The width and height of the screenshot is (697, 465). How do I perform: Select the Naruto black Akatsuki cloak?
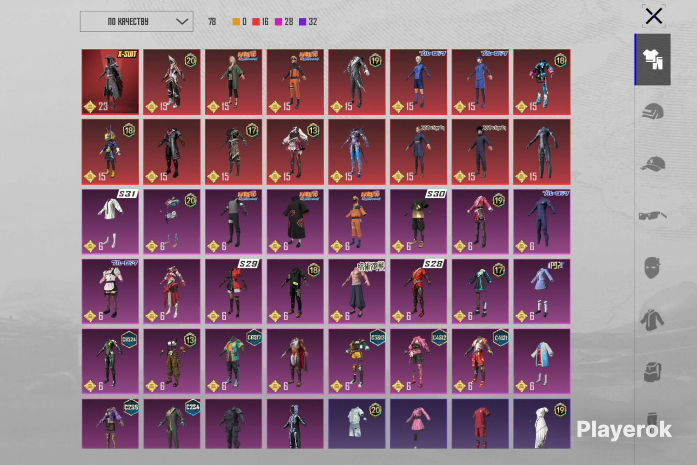(x=295, y=221)
